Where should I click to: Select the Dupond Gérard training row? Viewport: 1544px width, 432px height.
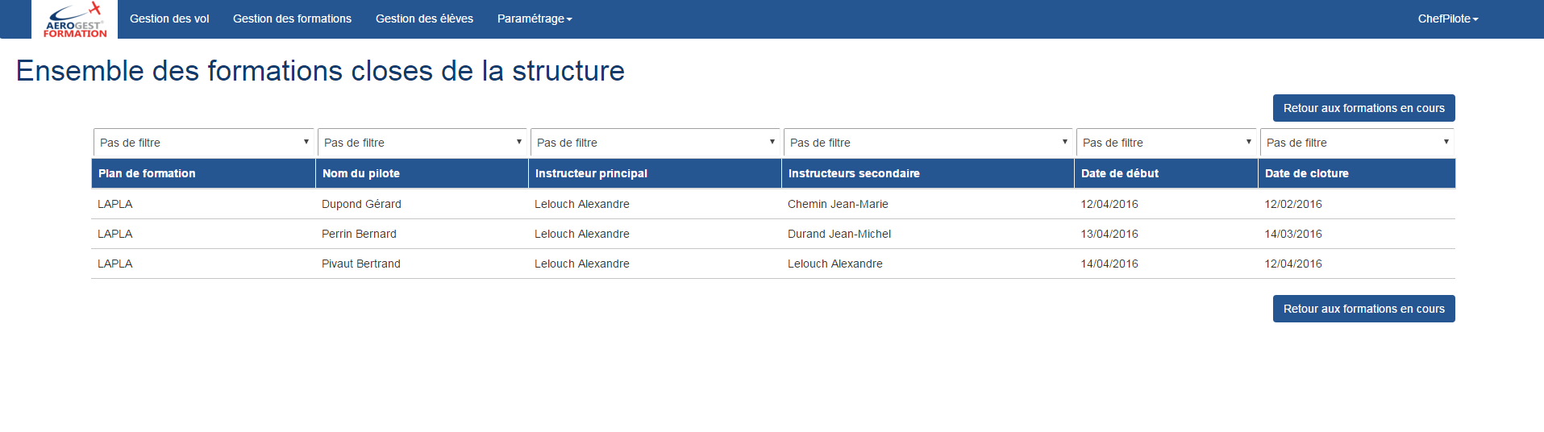[x=773, y=204]
